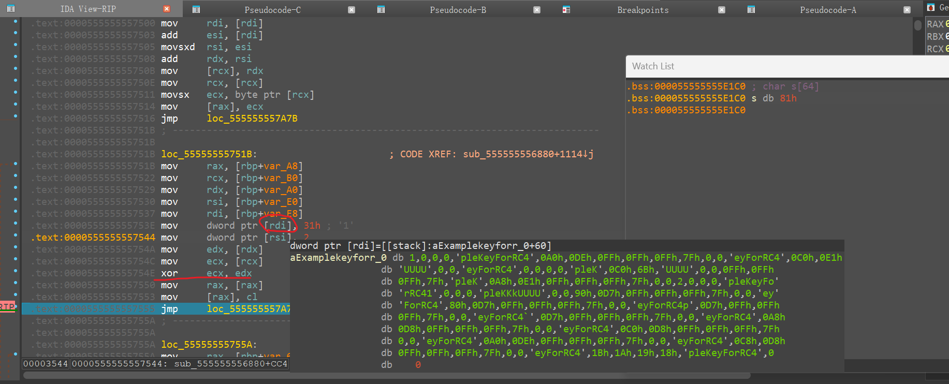The image size is (949, 384).
Task: Close the Pseudocode-A tab
Action: (907, 10)
